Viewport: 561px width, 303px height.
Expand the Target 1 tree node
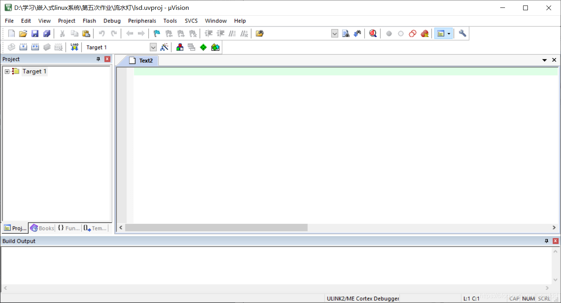tap(7, 72)
